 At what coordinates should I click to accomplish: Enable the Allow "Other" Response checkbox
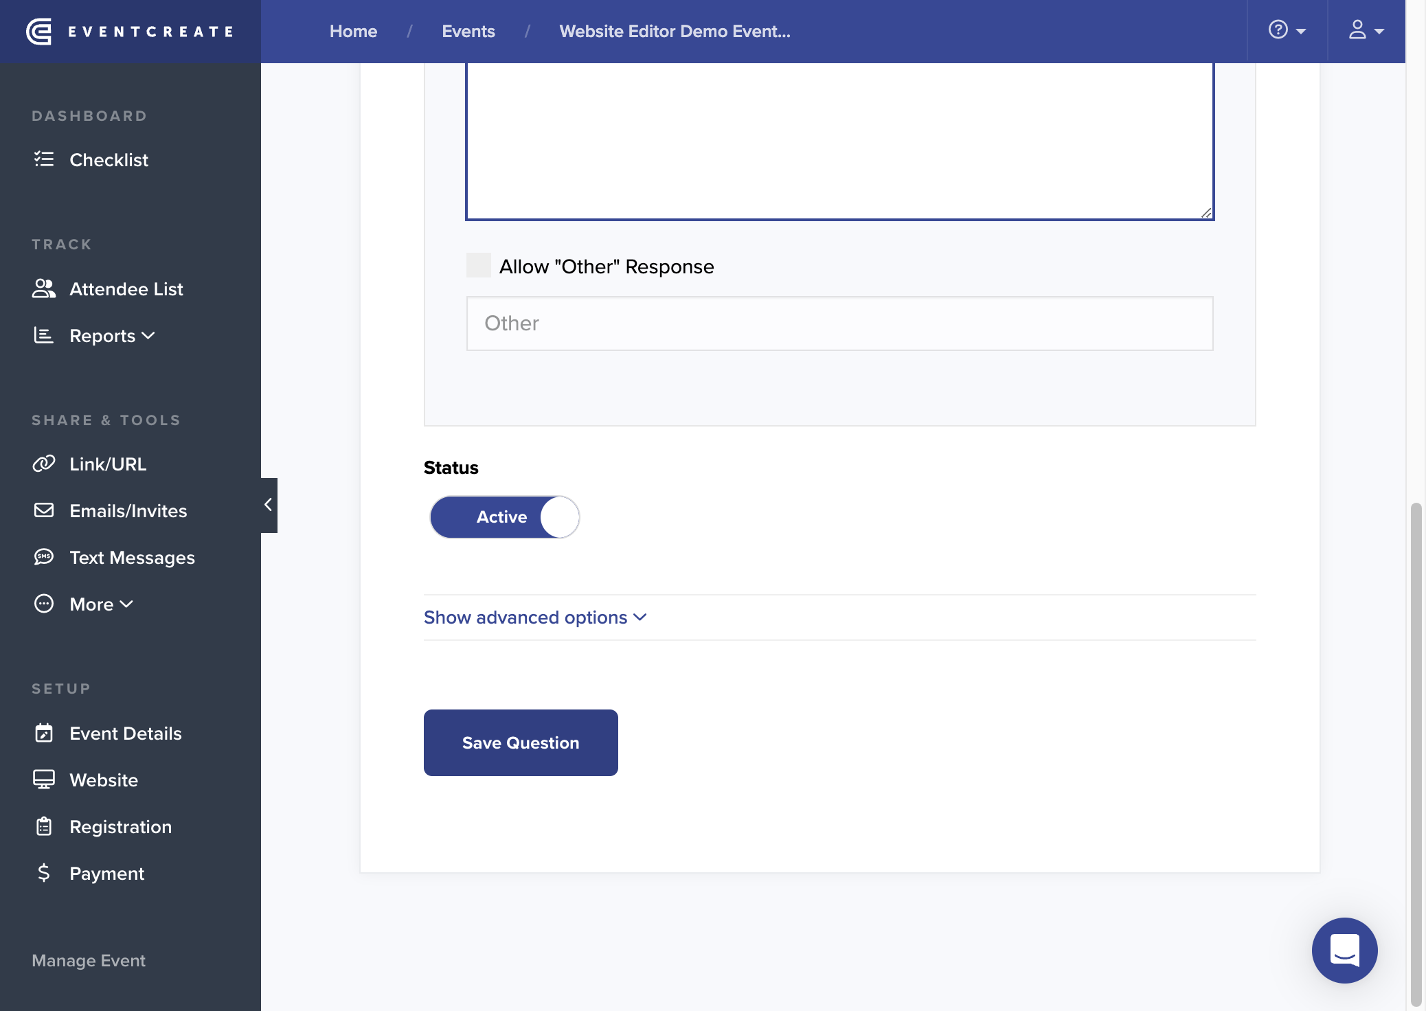click(x=479, y=265)
